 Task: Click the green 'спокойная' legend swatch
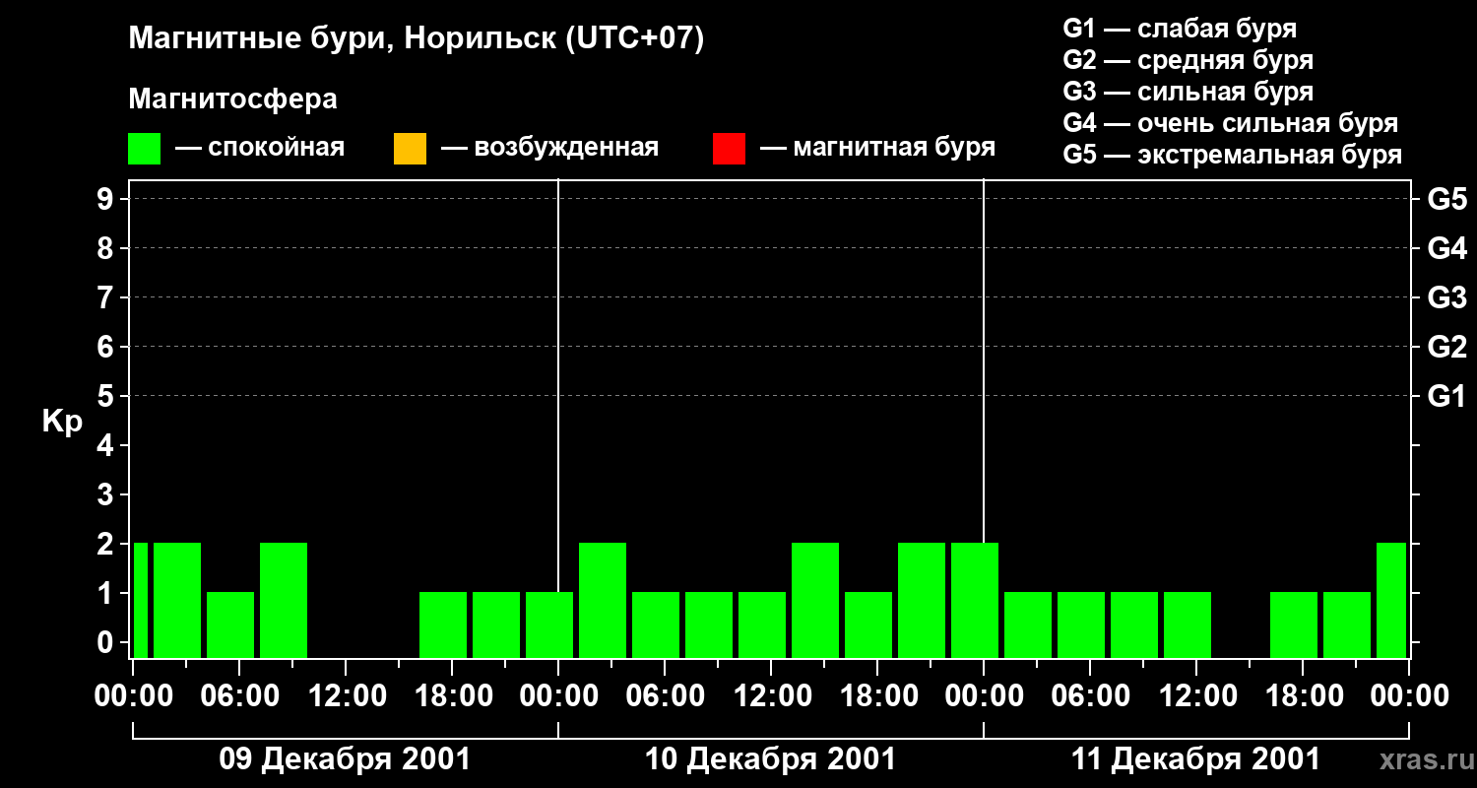point(145,149)
